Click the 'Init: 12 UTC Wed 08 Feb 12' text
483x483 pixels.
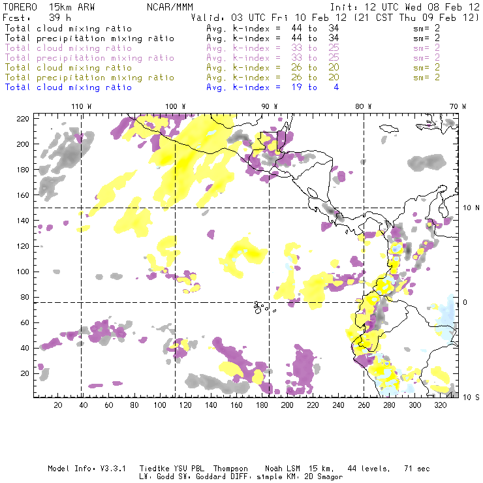click(405, 7)
